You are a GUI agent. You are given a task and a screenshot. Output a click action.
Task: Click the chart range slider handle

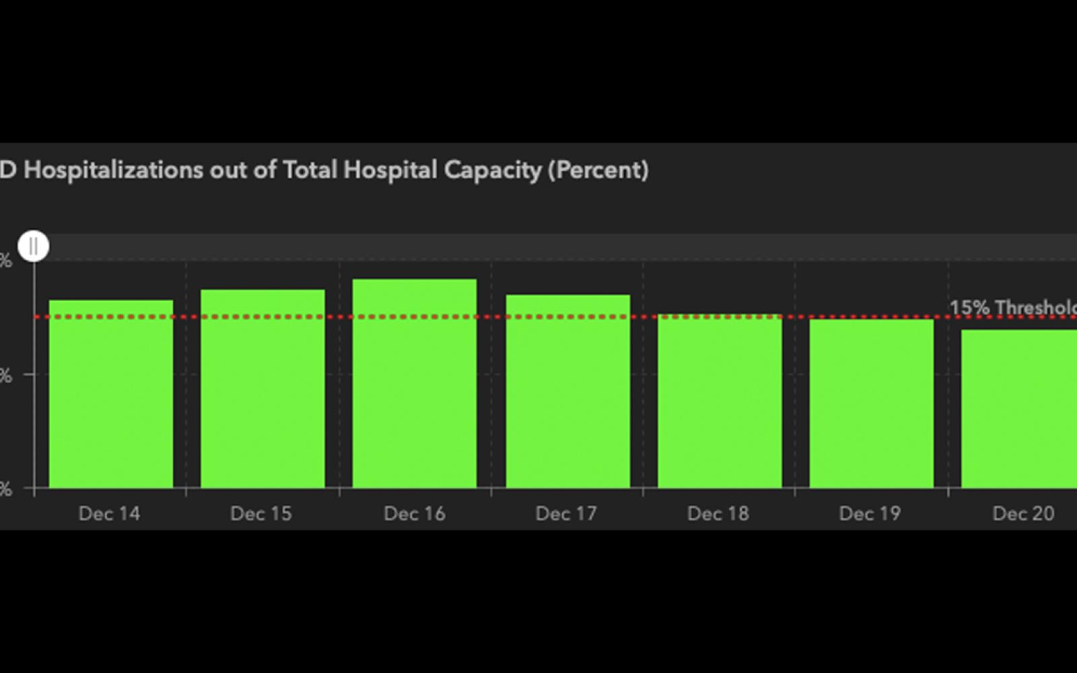pyautogui.click(x=33, y=246)
